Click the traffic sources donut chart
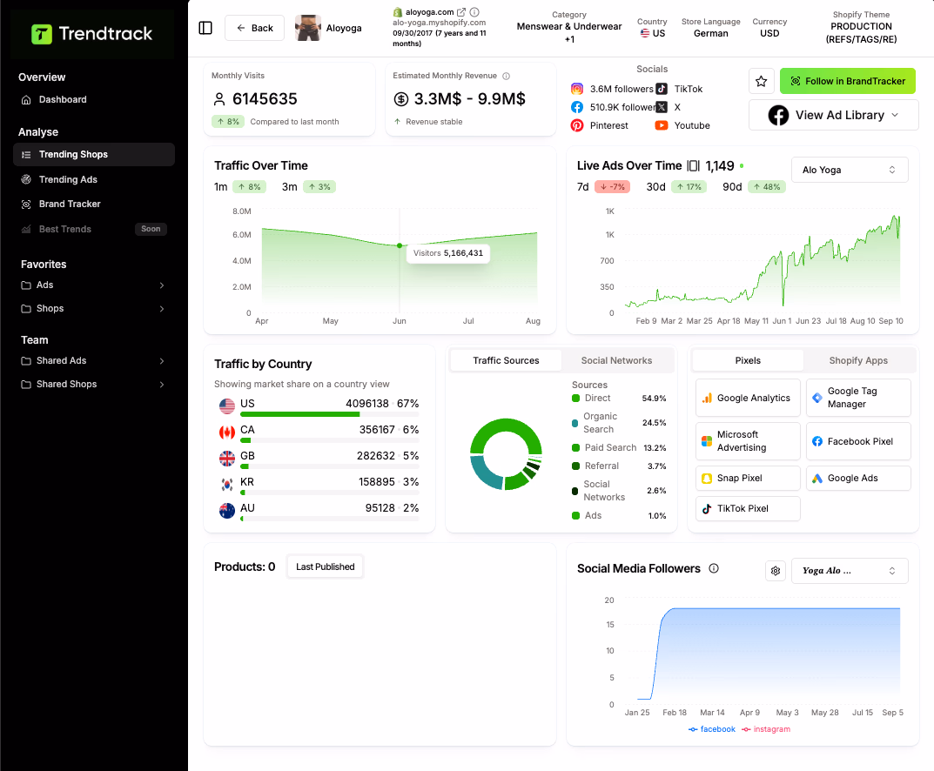The image size is (934, 771). [x=507, y=454]
